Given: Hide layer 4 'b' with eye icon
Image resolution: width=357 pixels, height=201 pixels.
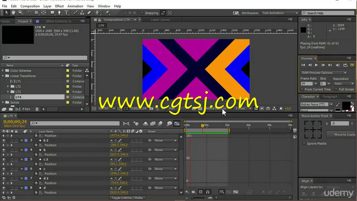Looking at the screenshot, I should click(x=4, y=150).
